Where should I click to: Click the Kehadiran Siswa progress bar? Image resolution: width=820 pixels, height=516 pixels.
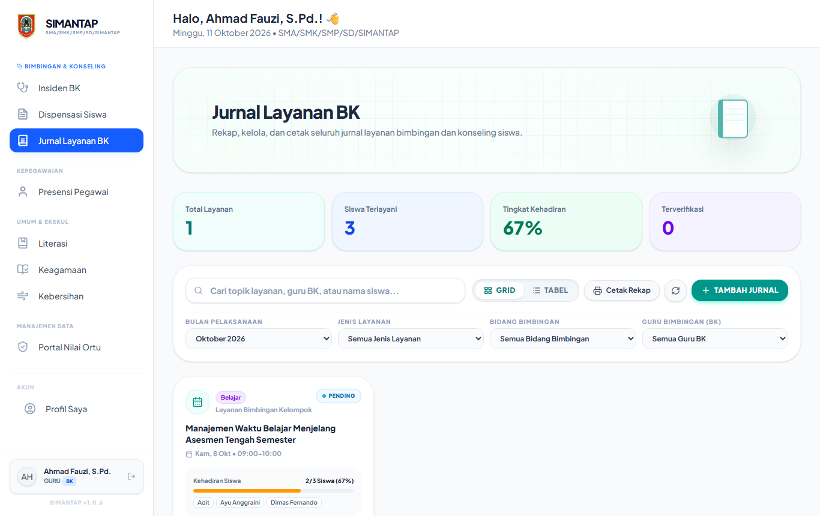pos(273,491)
